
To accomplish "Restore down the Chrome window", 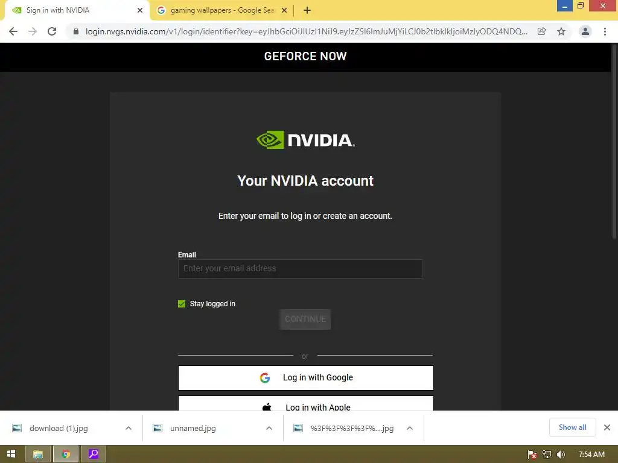I will click(x=581, y=6).
